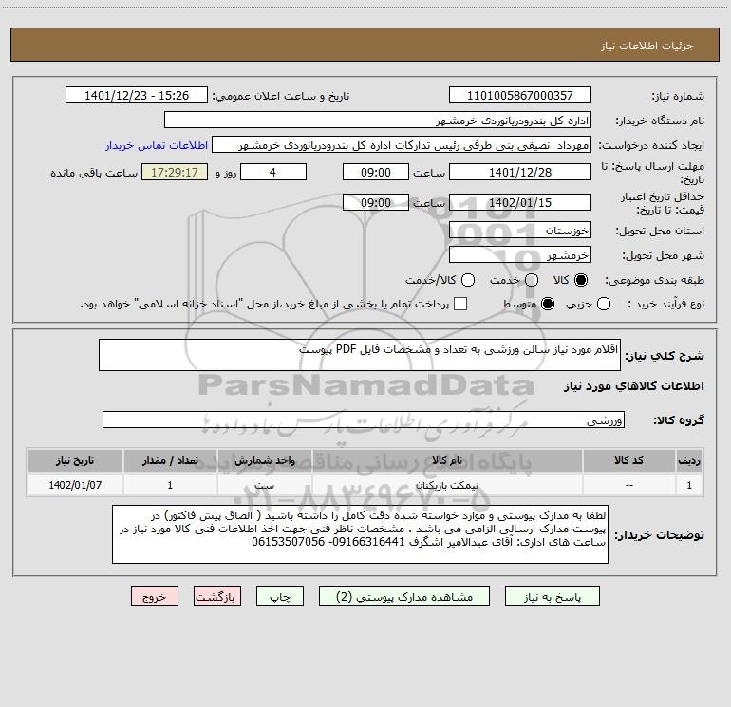
Task: Click the شرح کلی نیاز label
Action: (665, 356)
